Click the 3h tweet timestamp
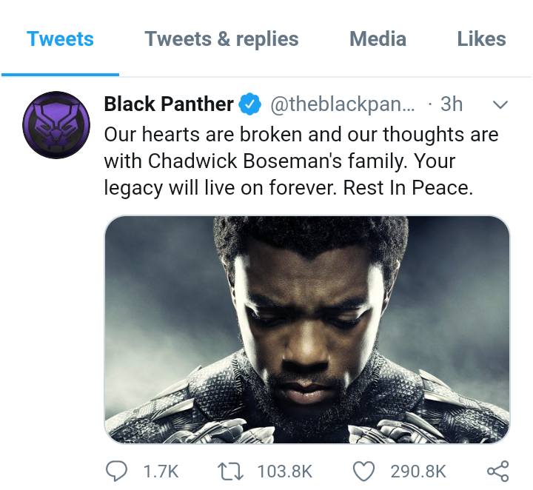The image size is (533, 490). point(451,105)
